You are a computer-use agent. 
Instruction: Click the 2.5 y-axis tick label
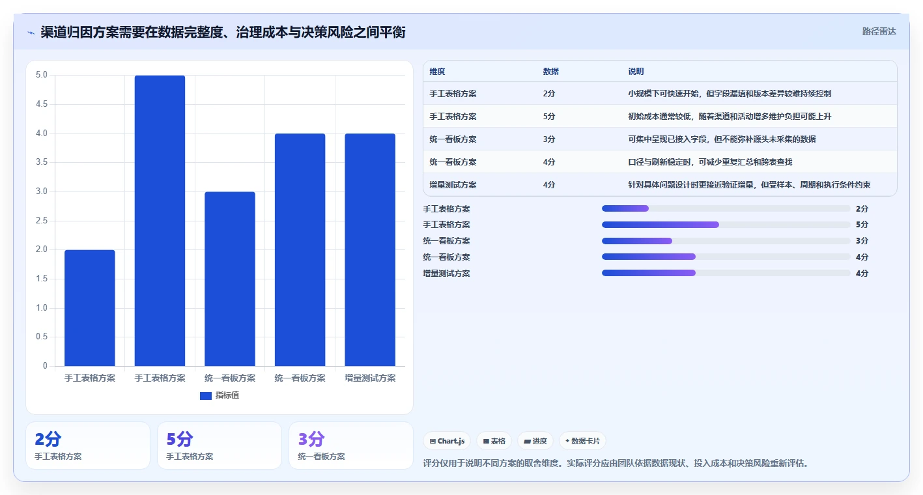pos(41,221)
